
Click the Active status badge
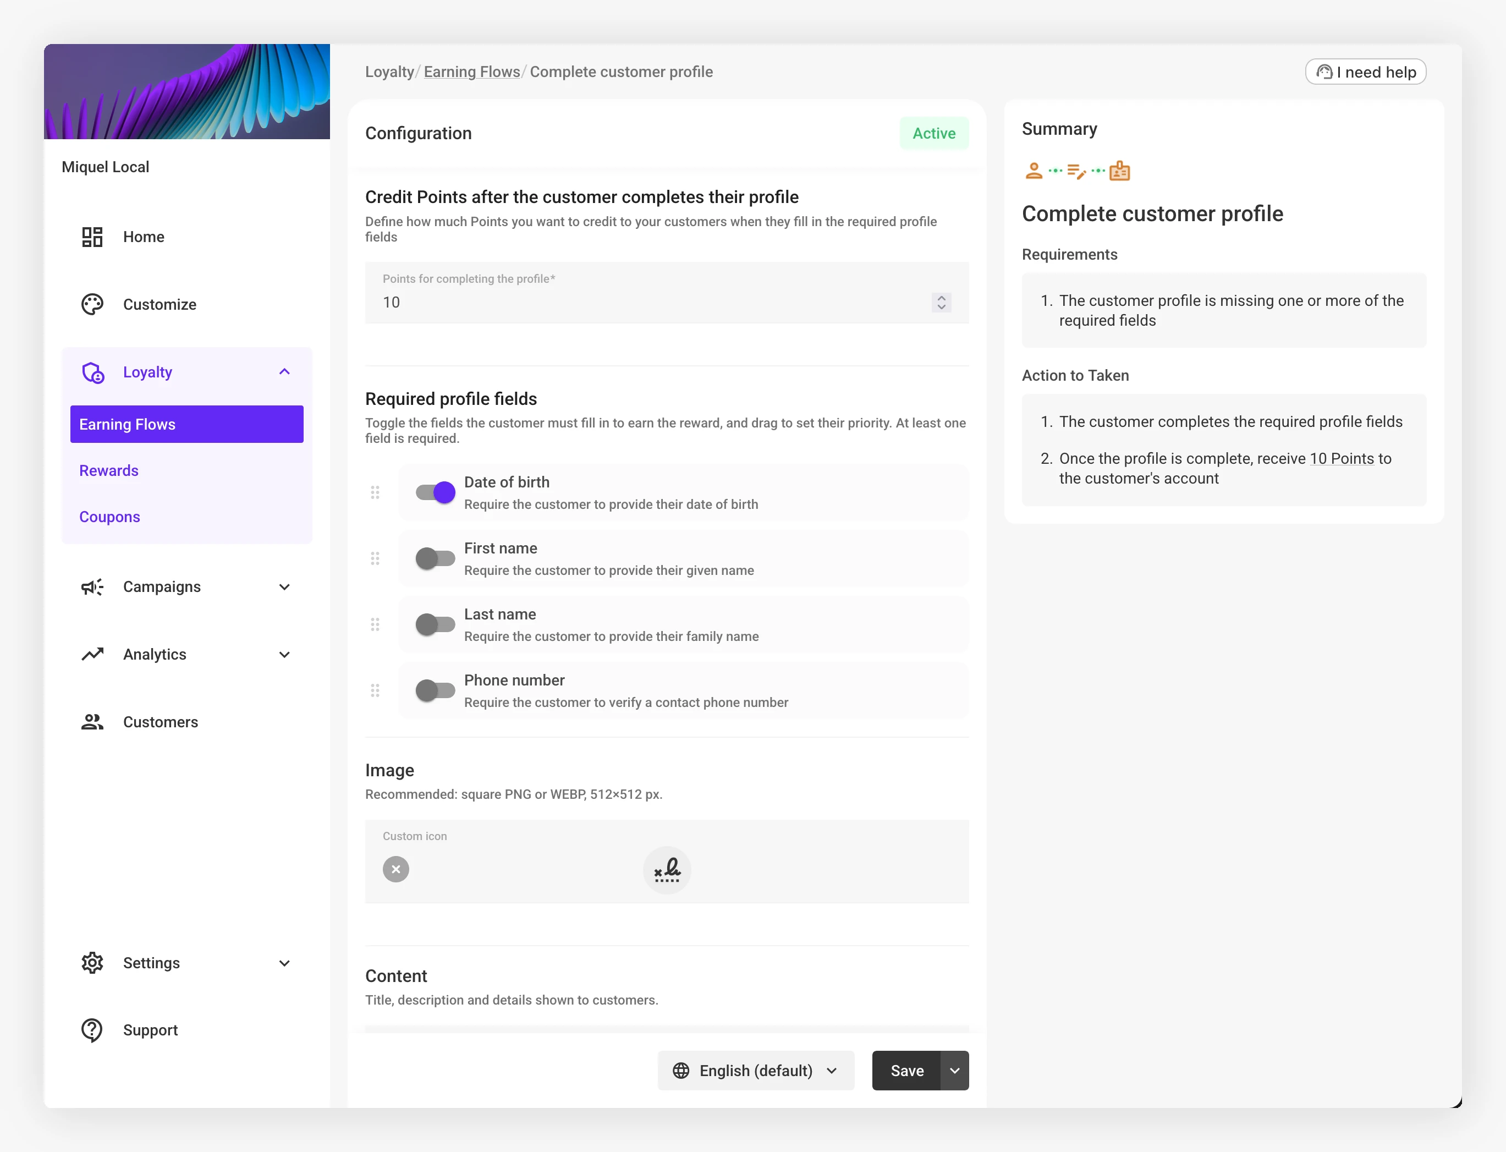point(933,133)
